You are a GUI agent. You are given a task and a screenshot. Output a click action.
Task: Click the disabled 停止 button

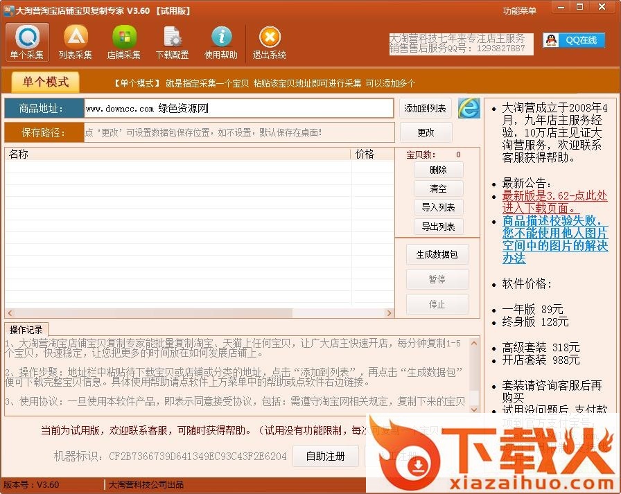coord(437,304)
